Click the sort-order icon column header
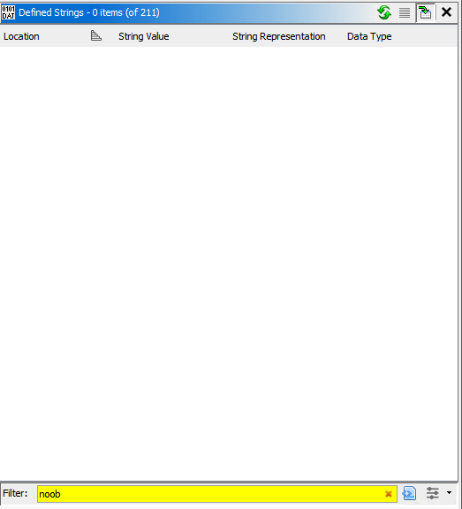The image size is (462, 509). [x=96, y=35]
